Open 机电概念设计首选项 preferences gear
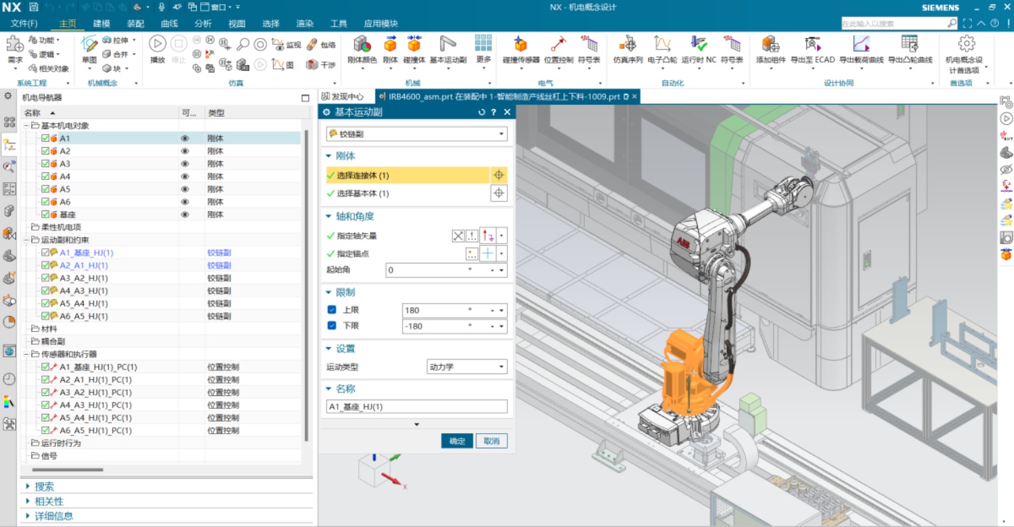 [x=966, y=44]
